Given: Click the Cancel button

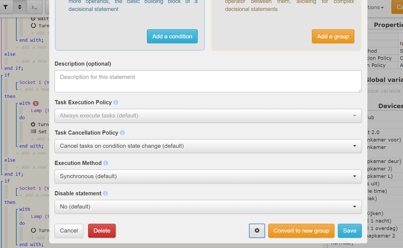Looking at the screenshot, I should pyautogui.click(x=69, y=231).
